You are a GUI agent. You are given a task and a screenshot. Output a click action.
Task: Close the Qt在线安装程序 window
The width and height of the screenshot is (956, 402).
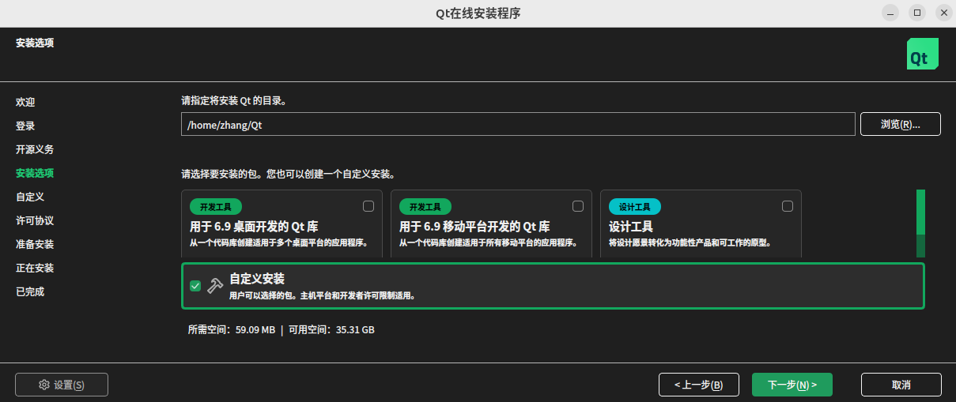pyautogui.click(x=943, y=13)
